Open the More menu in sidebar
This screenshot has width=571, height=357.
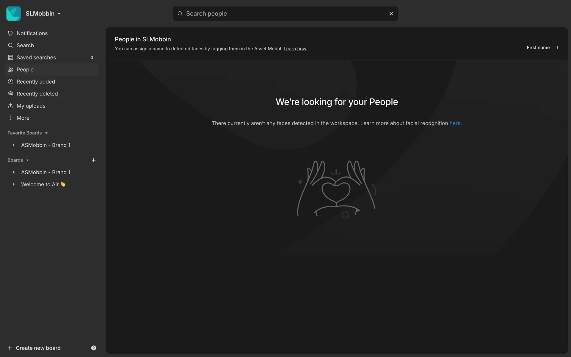(x=23, y=118)
